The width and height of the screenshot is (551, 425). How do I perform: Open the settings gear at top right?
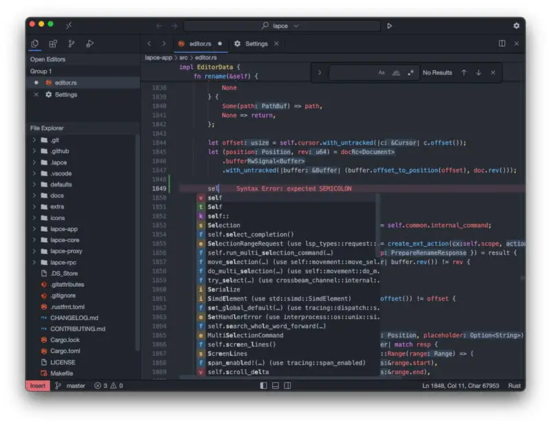click(x=516, y=25)
